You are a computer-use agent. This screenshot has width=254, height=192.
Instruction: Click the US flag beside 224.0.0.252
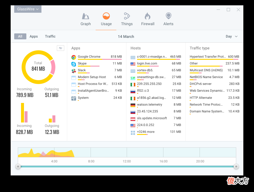pyautogui.click(x=133, y=125)
